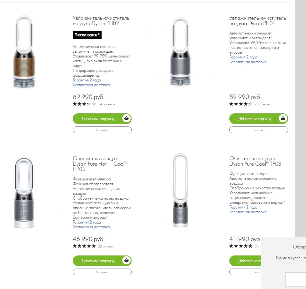Click the five-star rating for HP05
The image size is (306, 289).
(84, 246)
